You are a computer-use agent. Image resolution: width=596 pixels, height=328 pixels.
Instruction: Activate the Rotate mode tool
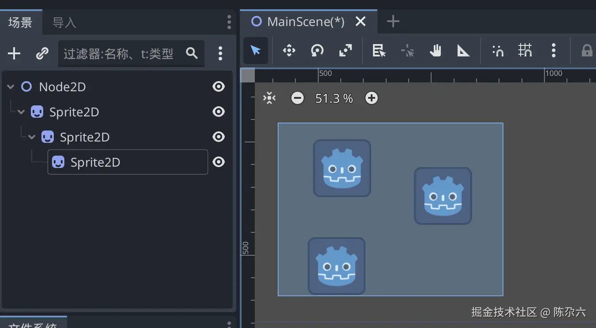coord(317,51)
